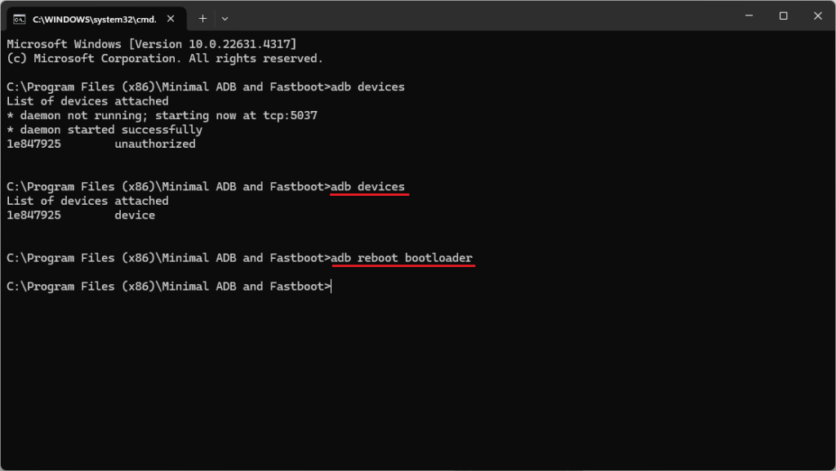Maximize the terminal window
The image size is (836, 471).
(x=783, y=16)
